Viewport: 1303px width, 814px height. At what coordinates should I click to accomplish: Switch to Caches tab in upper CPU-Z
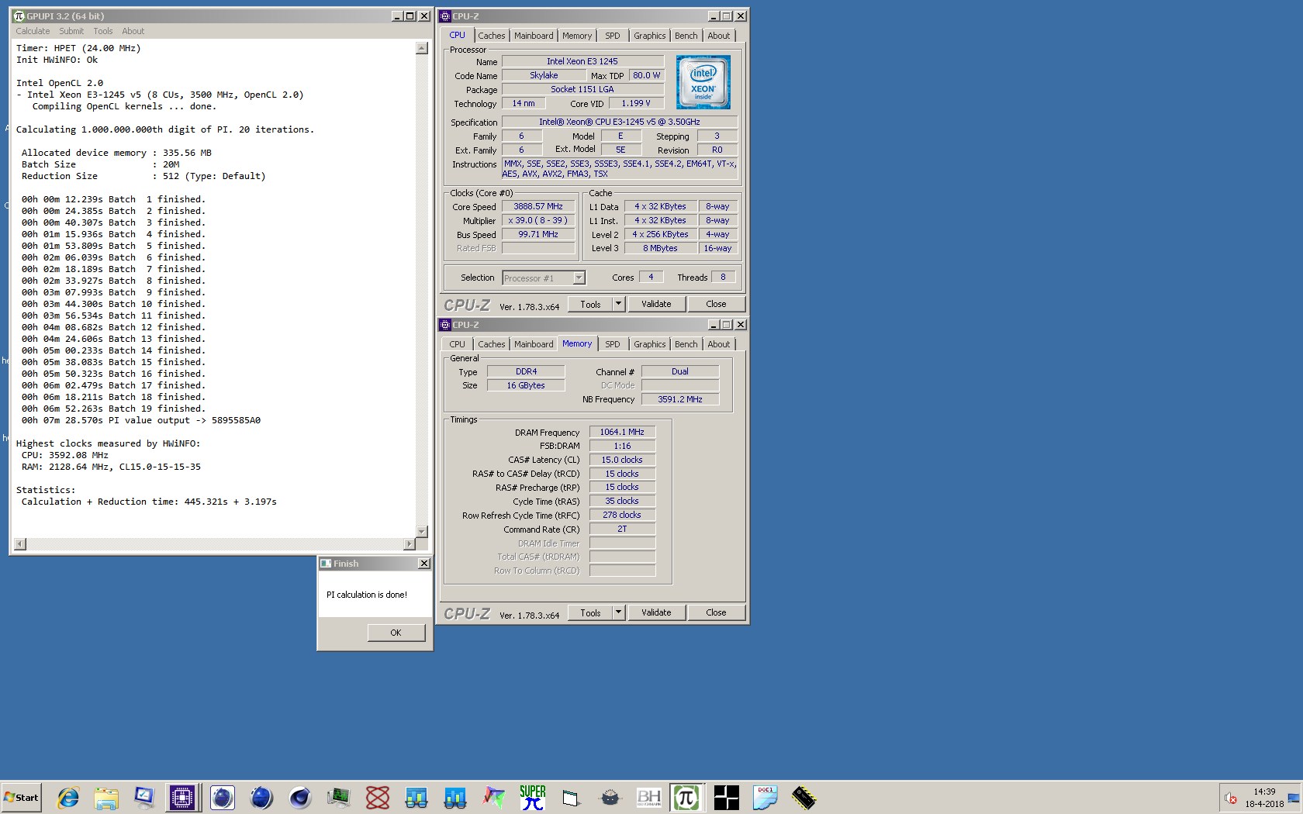pos(492,36)
